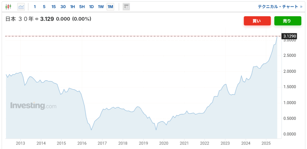
Task: Choose the 30 minute timeframe
Action: (x=63, y=7)
